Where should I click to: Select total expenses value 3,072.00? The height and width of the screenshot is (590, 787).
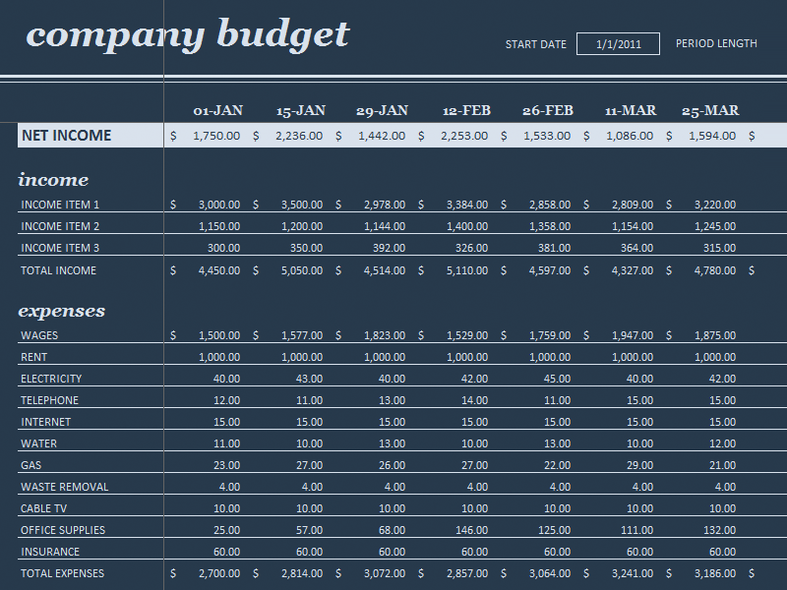(x=385, y=573)
